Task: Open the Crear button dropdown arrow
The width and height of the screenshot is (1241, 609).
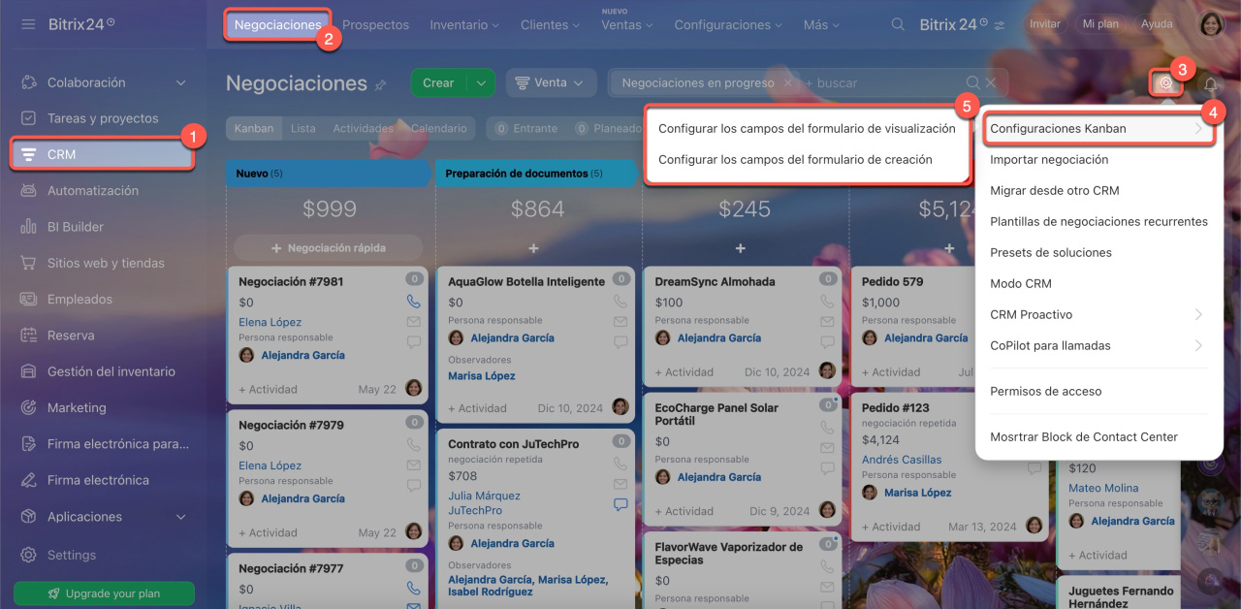Action: pos(481,83)
